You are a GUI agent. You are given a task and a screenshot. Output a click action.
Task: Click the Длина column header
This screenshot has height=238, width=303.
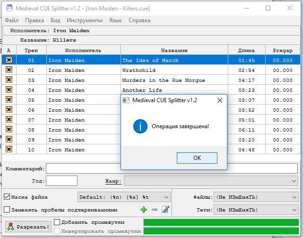(x=247, y=50)
